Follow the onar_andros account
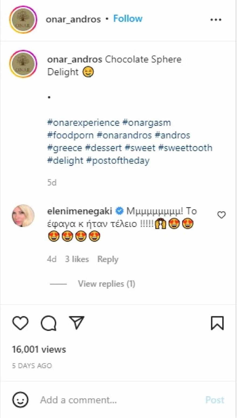 pyautogui.click(x=128, y=19)
